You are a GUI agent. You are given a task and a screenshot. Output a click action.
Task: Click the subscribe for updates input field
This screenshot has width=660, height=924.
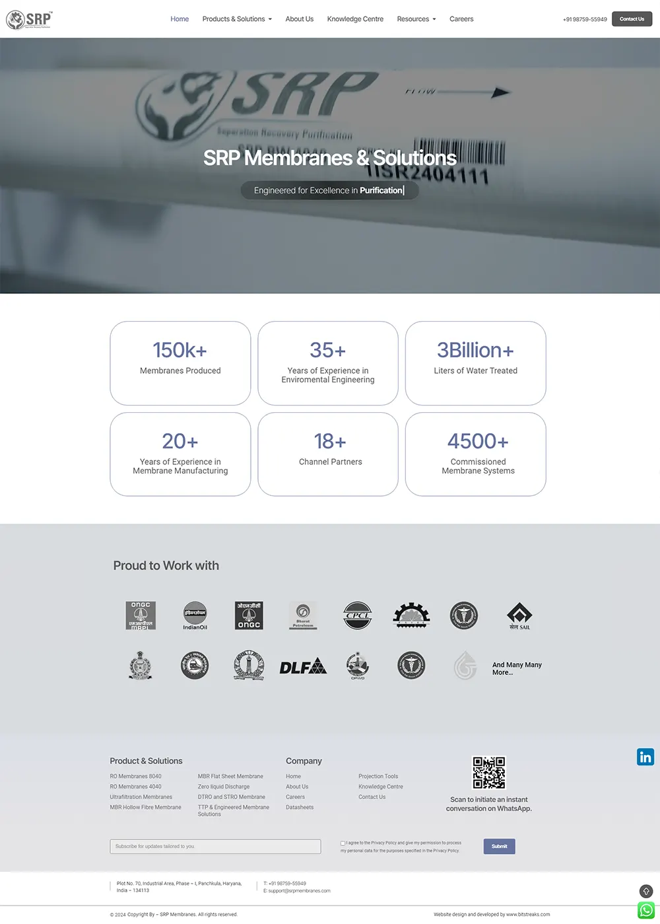(x=215, y=846)
